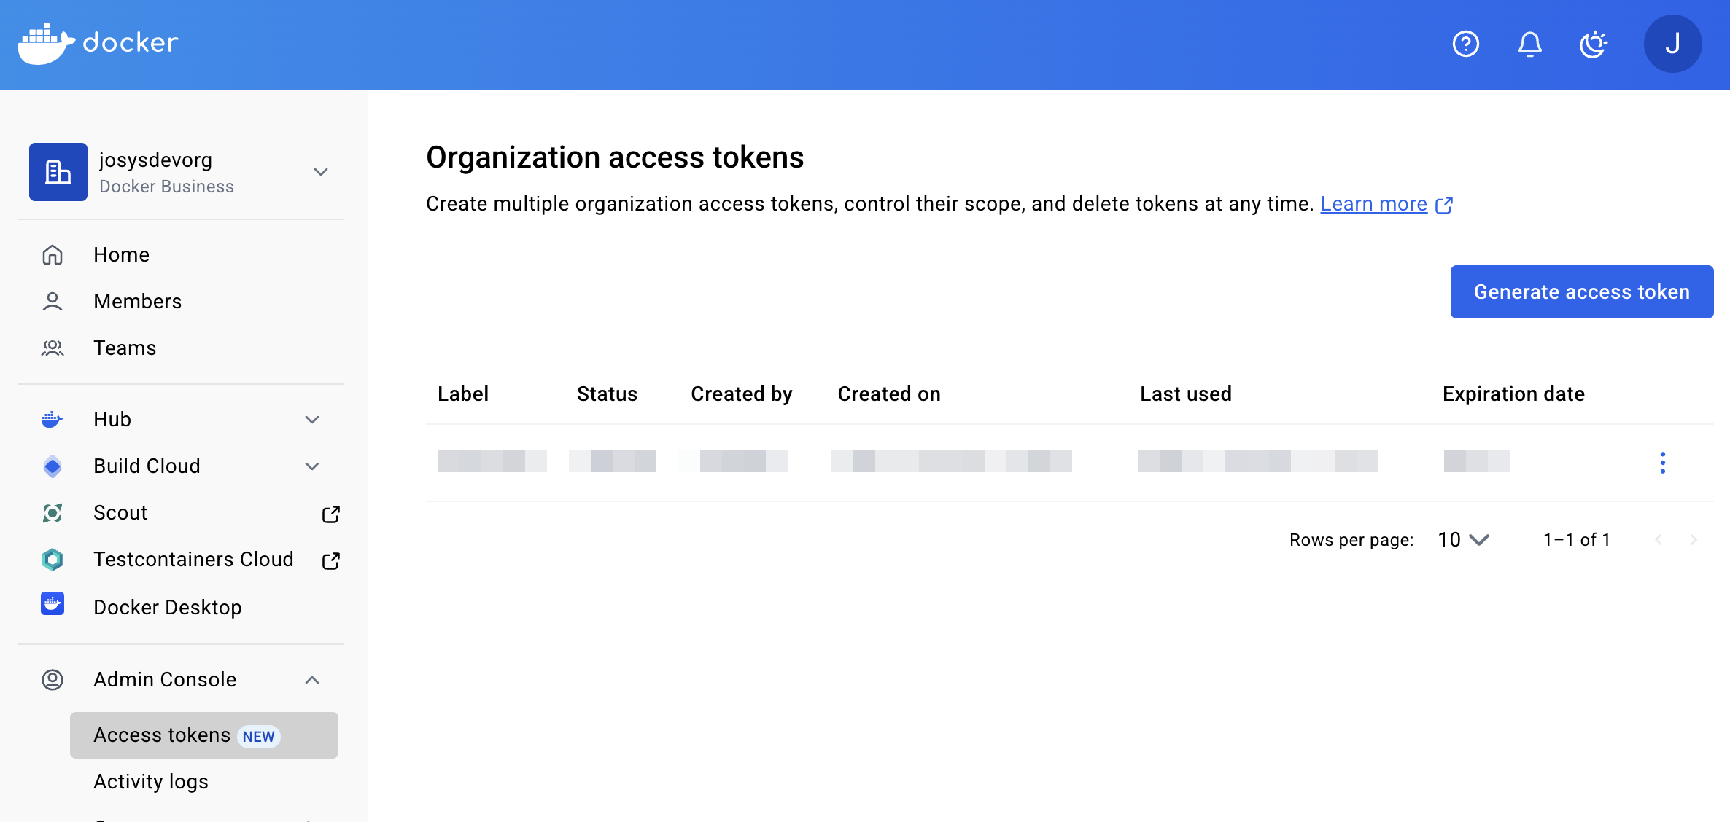
Task: Click the Generate access token button
Action: point(1581,291)
